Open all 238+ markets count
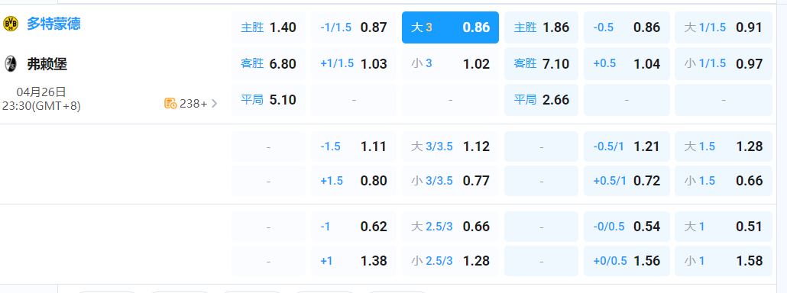787x293 pixels. [x=193, y=104]
